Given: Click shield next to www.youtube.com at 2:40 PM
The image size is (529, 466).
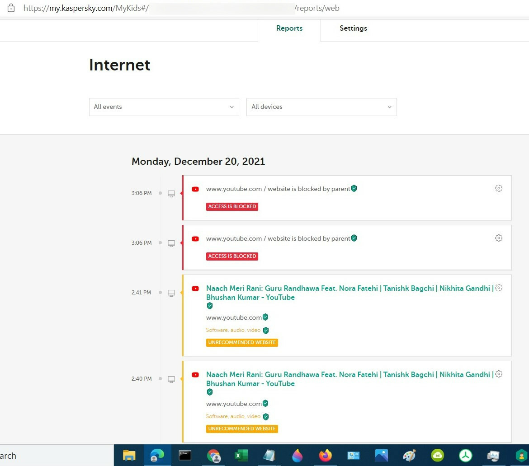Looking at the screenshot, I should [265, 403].
